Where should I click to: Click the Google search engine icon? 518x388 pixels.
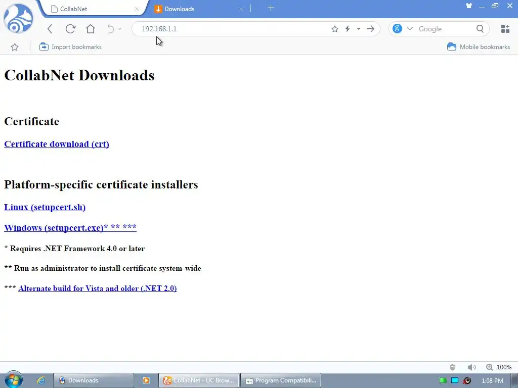pos(398,29)
